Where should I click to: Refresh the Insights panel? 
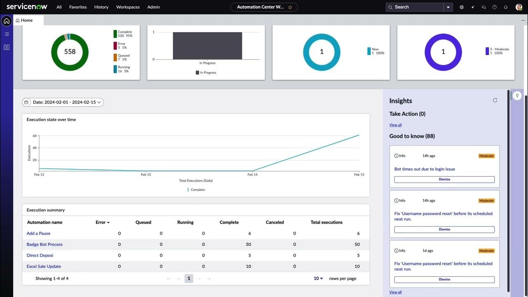[x=495, y=100]
